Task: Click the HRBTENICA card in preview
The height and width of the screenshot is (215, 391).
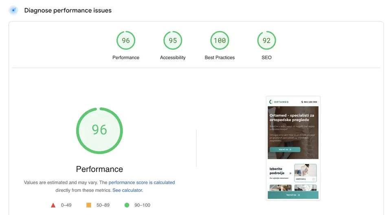Action: pyautogui.click(x=305, y=173)
